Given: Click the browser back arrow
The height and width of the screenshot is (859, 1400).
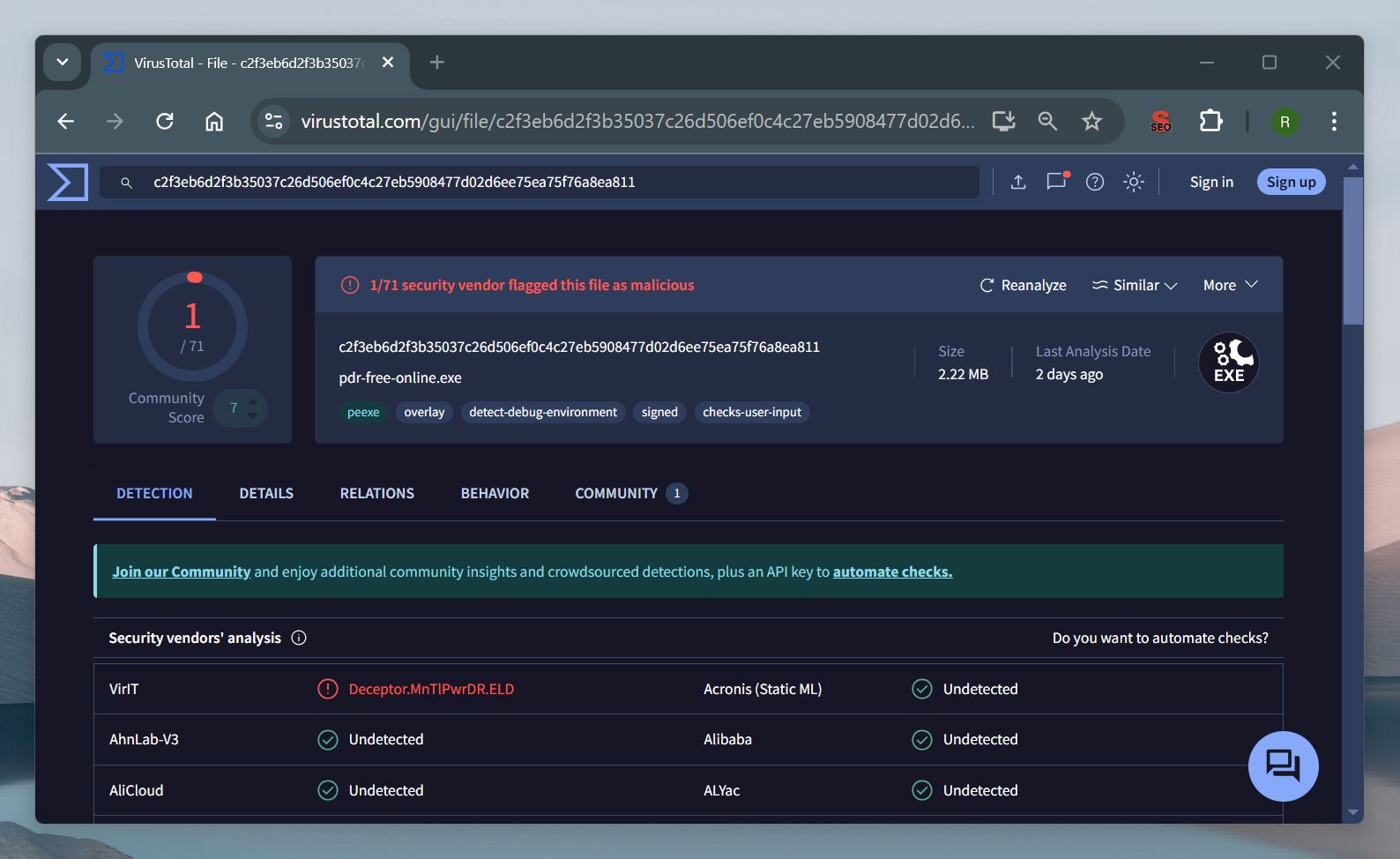Looking at the screenshot, I should 66,121.
